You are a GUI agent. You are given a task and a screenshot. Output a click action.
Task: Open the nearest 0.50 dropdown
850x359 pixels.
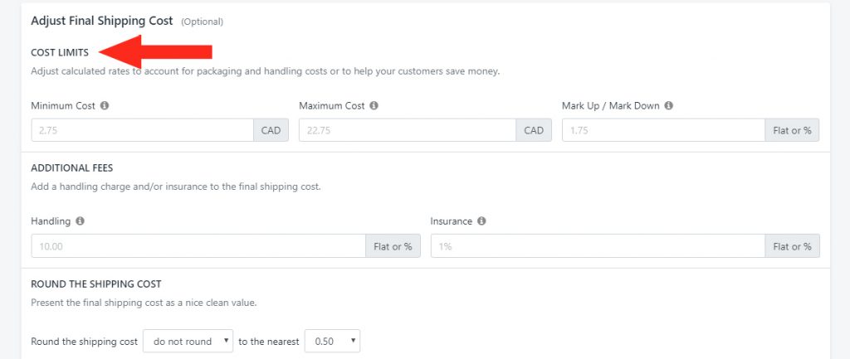tap(332, 341)
